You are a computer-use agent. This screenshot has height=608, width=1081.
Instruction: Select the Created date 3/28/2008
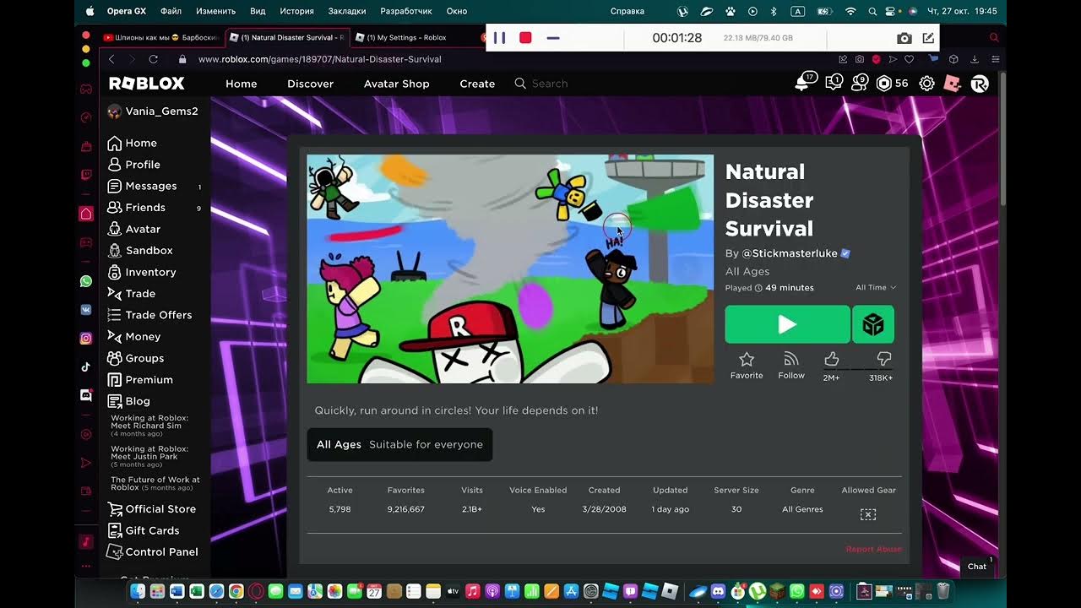tap(604, 509)
